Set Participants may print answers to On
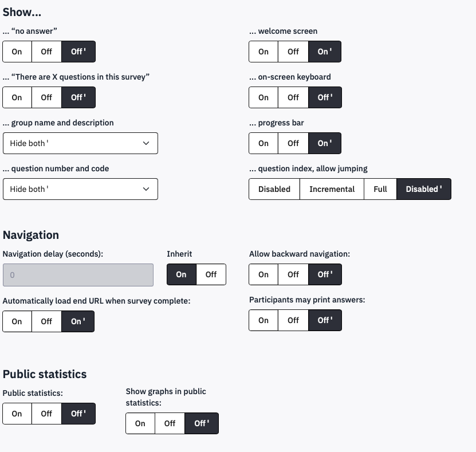476x452 pixels. (263, 320)
